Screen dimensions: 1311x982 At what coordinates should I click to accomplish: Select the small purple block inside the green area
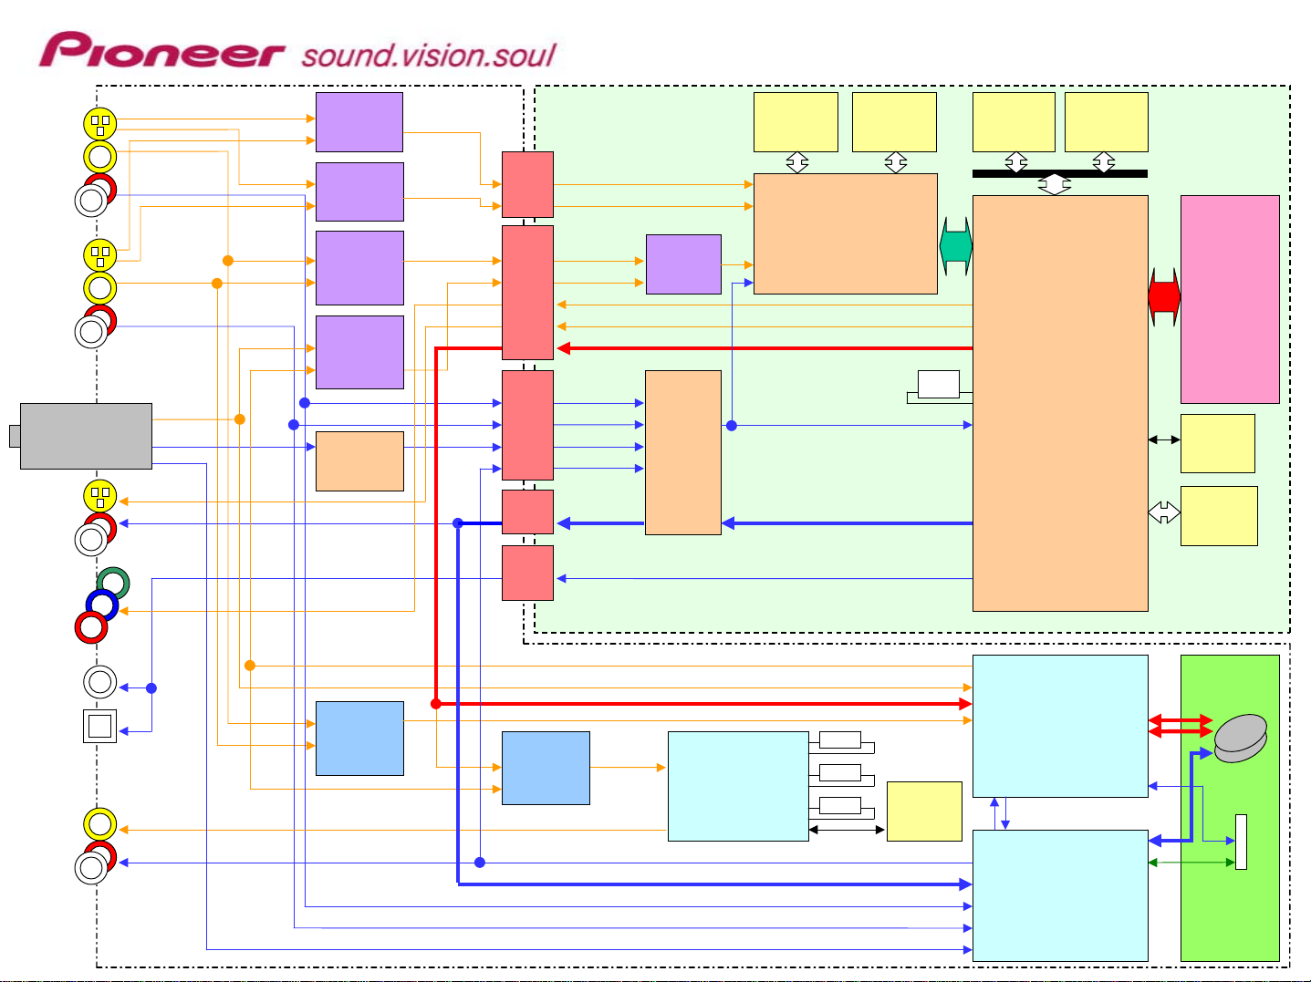[x=683, y=264]
